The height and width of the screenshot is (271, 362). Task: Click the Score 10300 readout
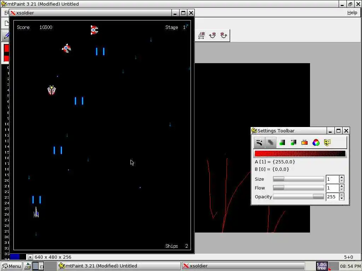(35, 27)
